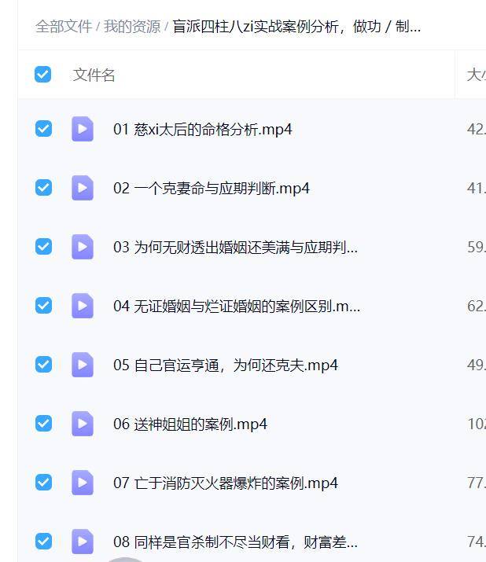Open 全部文件 breadcrumb link
The height and width of the screenshot is (562, 486).
[x=64, y=27]
